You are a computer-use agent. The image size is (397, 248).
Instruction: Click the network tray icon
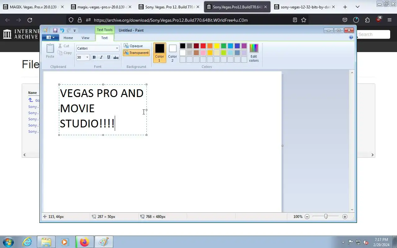(358, 242)
